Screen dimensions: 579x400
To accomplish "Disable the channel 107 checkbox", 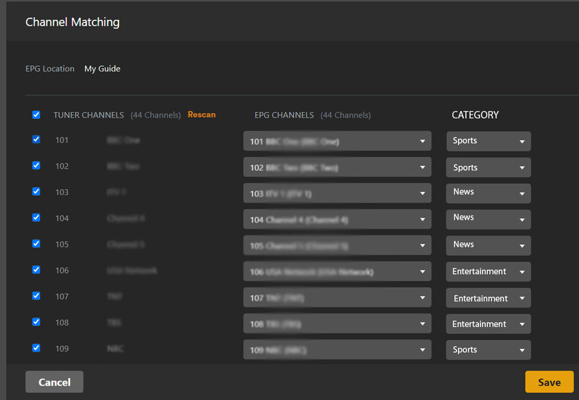I will point(36,296).
